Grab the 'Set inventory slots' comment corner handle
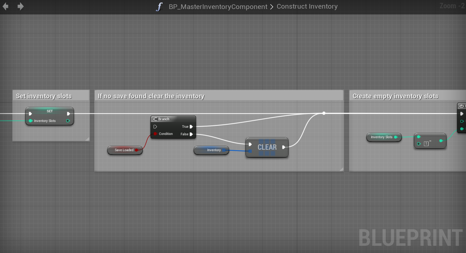The height and width of the screenshot is (253, 466). tap(87, 139)
